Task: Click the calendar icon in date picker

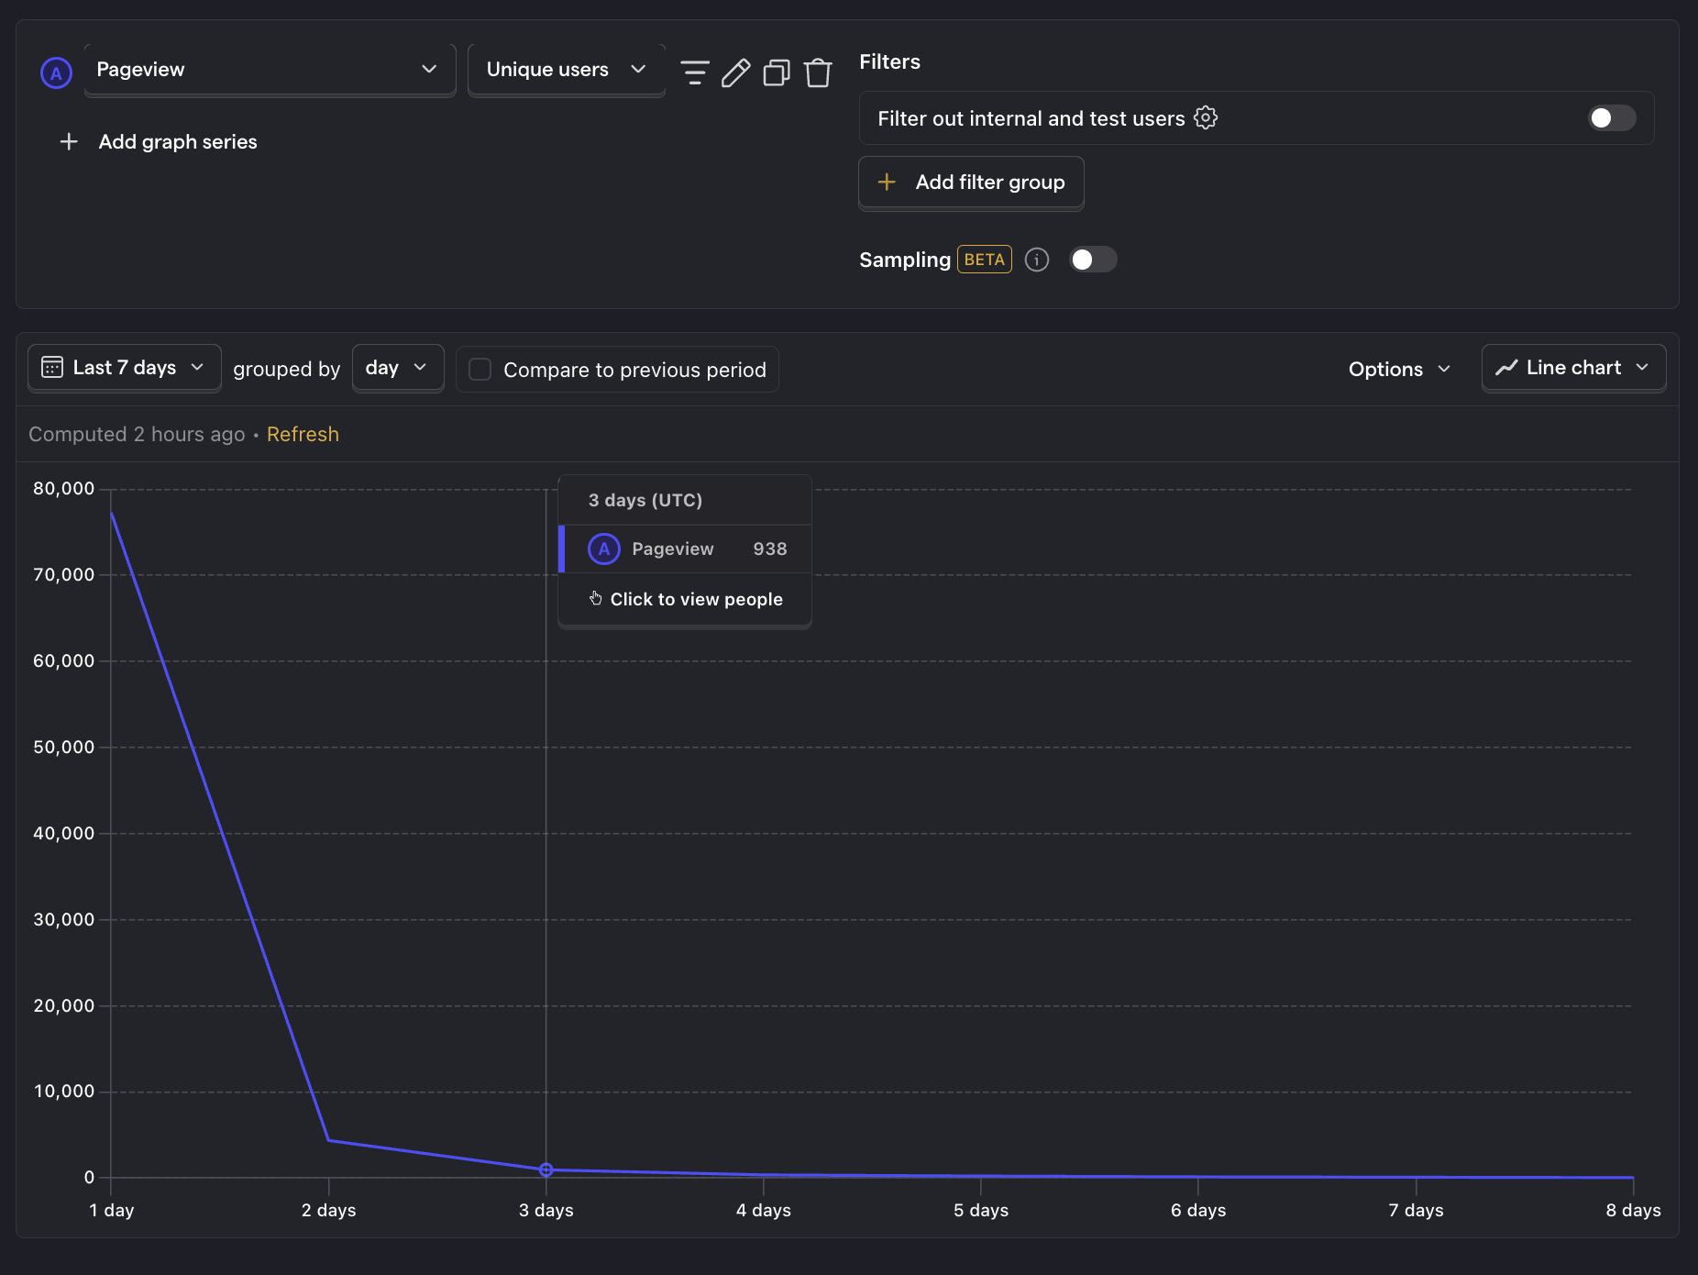Action: 52,368
